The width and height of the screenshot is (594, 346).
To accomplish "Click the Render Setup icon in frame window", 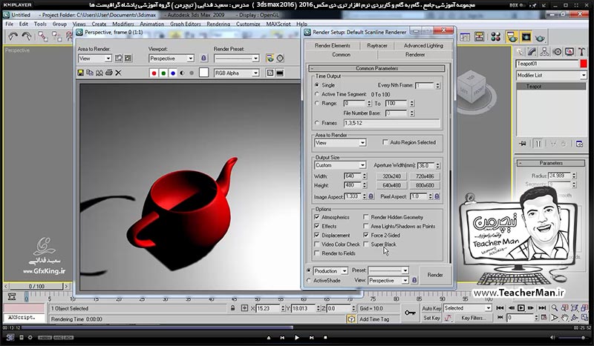I will [x=270, y=59].
